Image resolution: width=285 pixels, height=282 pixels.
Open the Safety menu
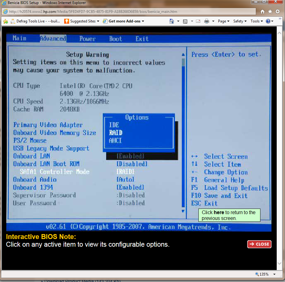click(x=240, y=21)
